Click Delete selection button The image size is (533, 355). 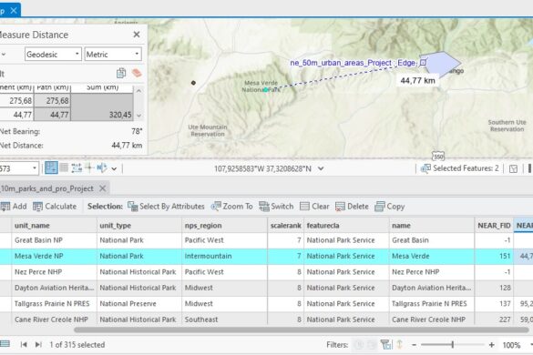(352, 207)
